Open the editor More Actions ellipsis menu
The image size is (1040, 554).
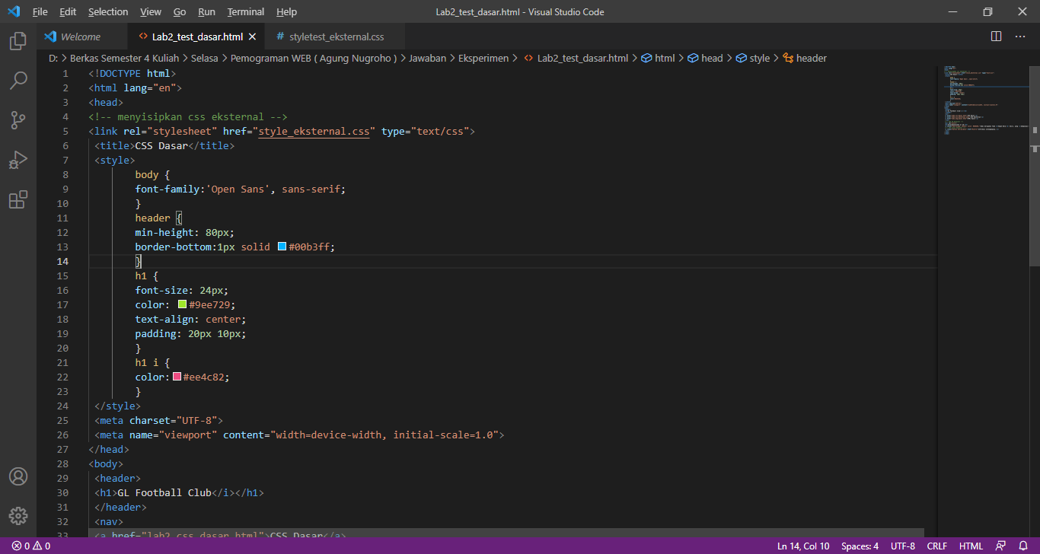1020,36
